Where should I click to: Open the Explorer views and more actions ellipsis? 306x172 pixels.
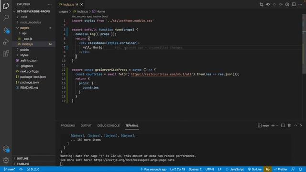[x=50, y=4]
